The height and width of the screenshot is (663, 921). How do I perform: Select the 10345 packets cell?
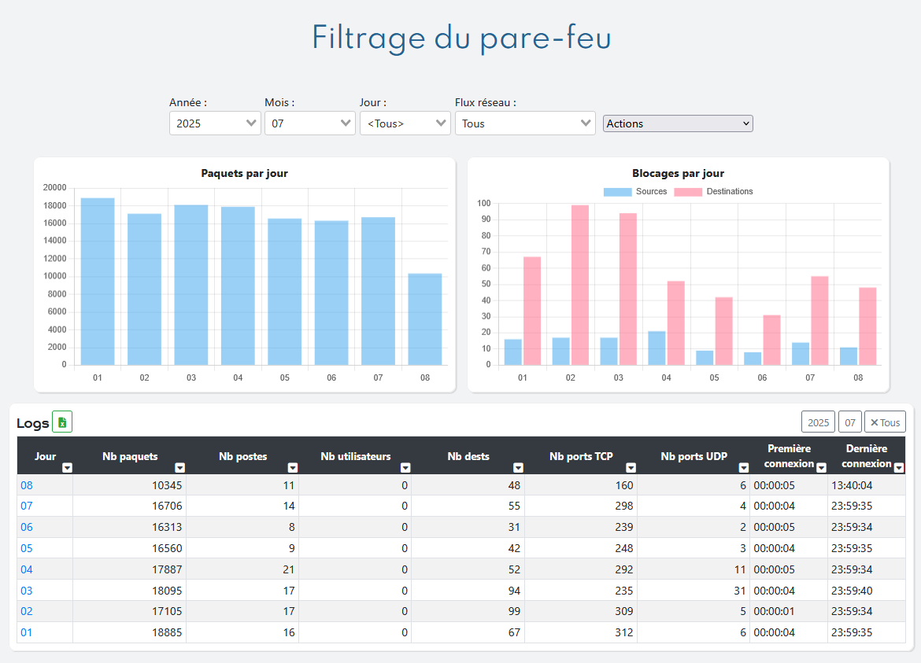(x=129, y=485)
